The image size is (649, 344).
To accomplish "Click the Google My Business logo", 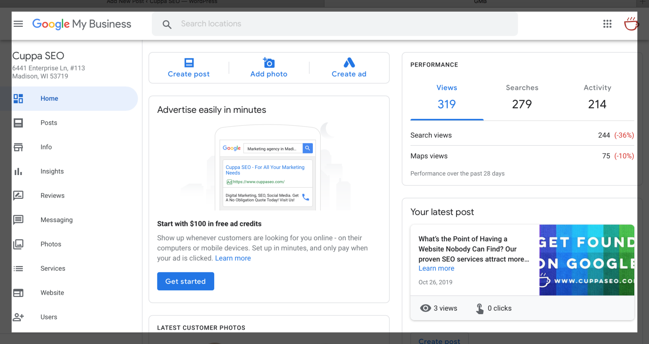I will 82,24.
